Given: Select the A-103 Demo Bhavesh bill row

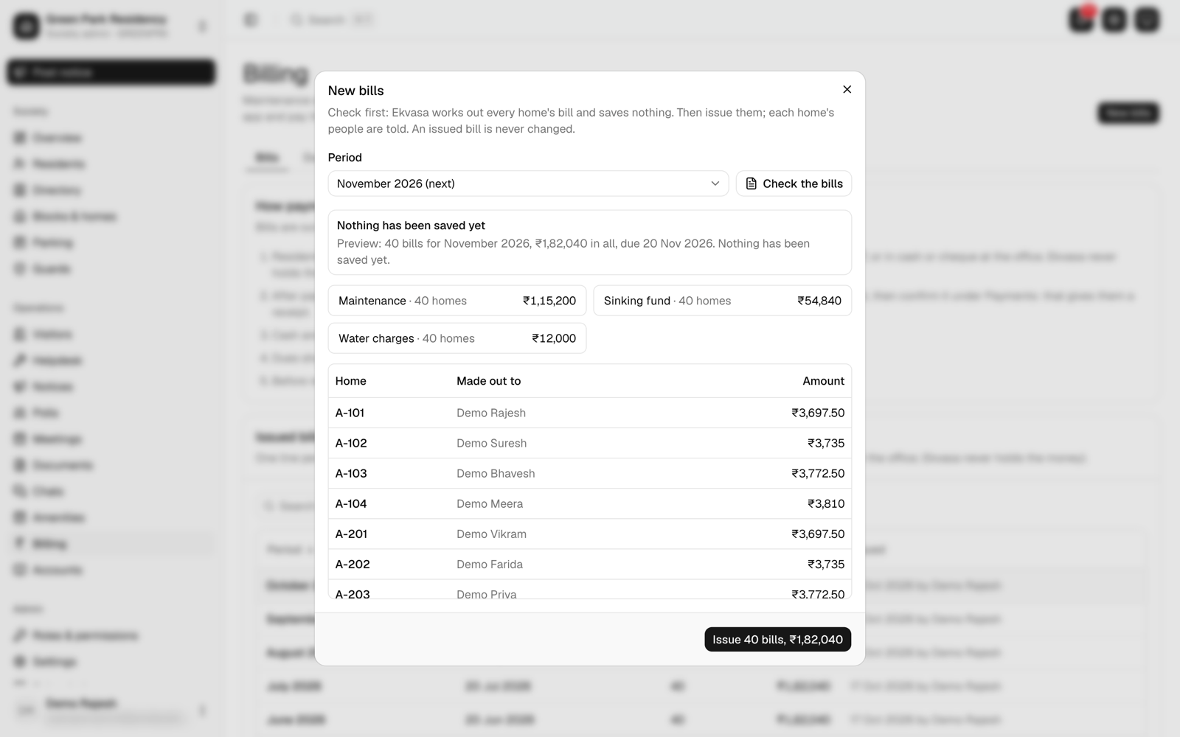Looking at the screenshot, I should coord(590,473).
